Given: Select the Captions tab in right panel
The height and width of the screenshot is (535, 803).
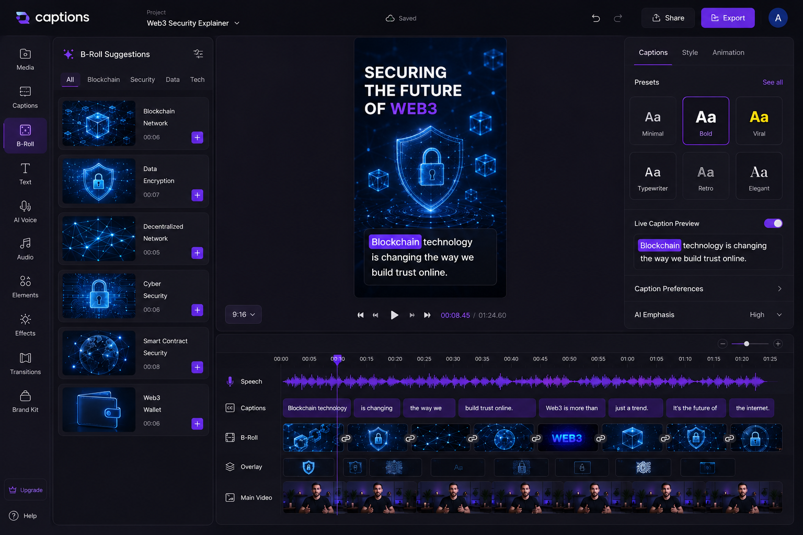Looking at the screenshot, I should (x=653, y=52).
